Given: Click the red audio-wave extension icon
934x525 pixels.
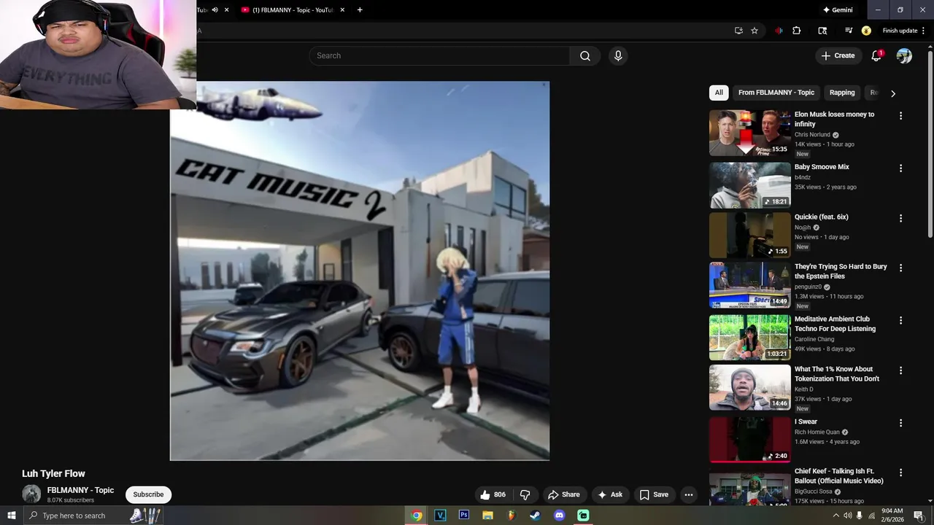Looking at the screenshot, I should click(779, 31).
